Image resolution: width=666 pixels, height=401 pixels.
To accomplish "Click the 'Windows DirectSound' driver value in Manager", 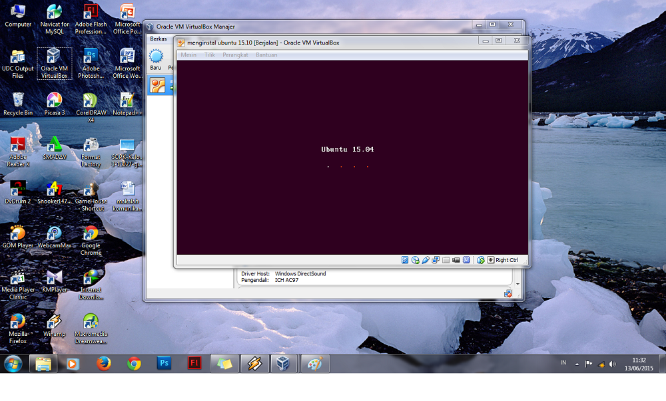I will point(300,274).
